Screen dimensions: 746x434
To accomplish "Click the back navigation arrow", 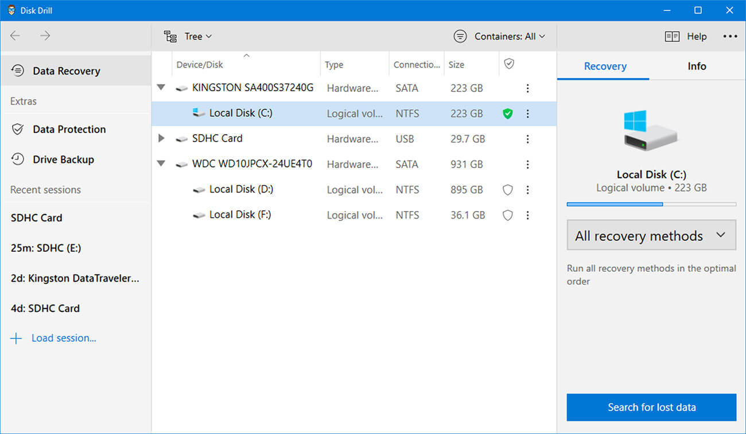I will 15,36.
